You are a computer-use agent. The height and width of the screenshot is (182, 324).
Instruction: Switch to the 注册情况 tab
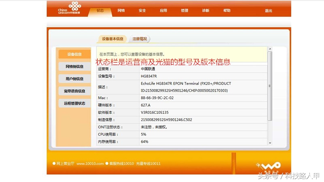139,39
